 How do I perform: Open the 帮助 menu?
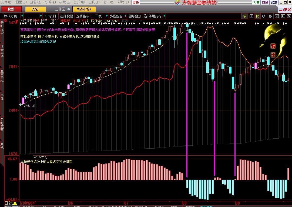[123, 2]
